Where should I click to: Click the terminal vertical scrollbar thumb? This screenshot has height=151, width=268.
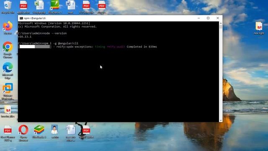click(x=221, y=27)
